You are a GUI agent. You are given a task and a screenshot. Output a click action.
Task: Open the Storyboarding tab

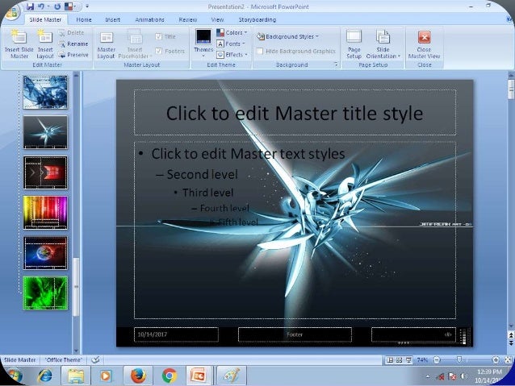point(257,19)
